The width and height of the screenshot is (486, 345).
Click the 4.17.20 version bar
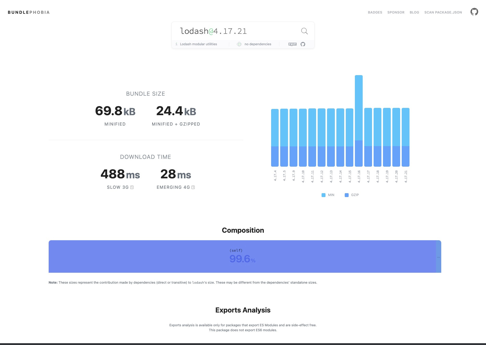pyautogui.click(x=396, y=137)
